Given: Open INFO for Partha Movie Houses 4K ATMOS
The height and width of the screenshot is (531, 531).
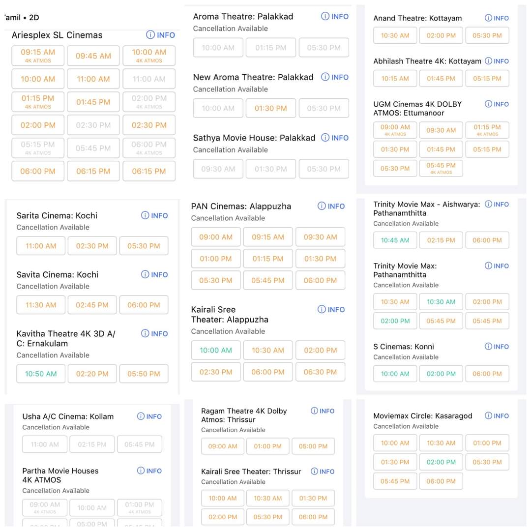Looking at the screenshot, I should coord(149,471).
